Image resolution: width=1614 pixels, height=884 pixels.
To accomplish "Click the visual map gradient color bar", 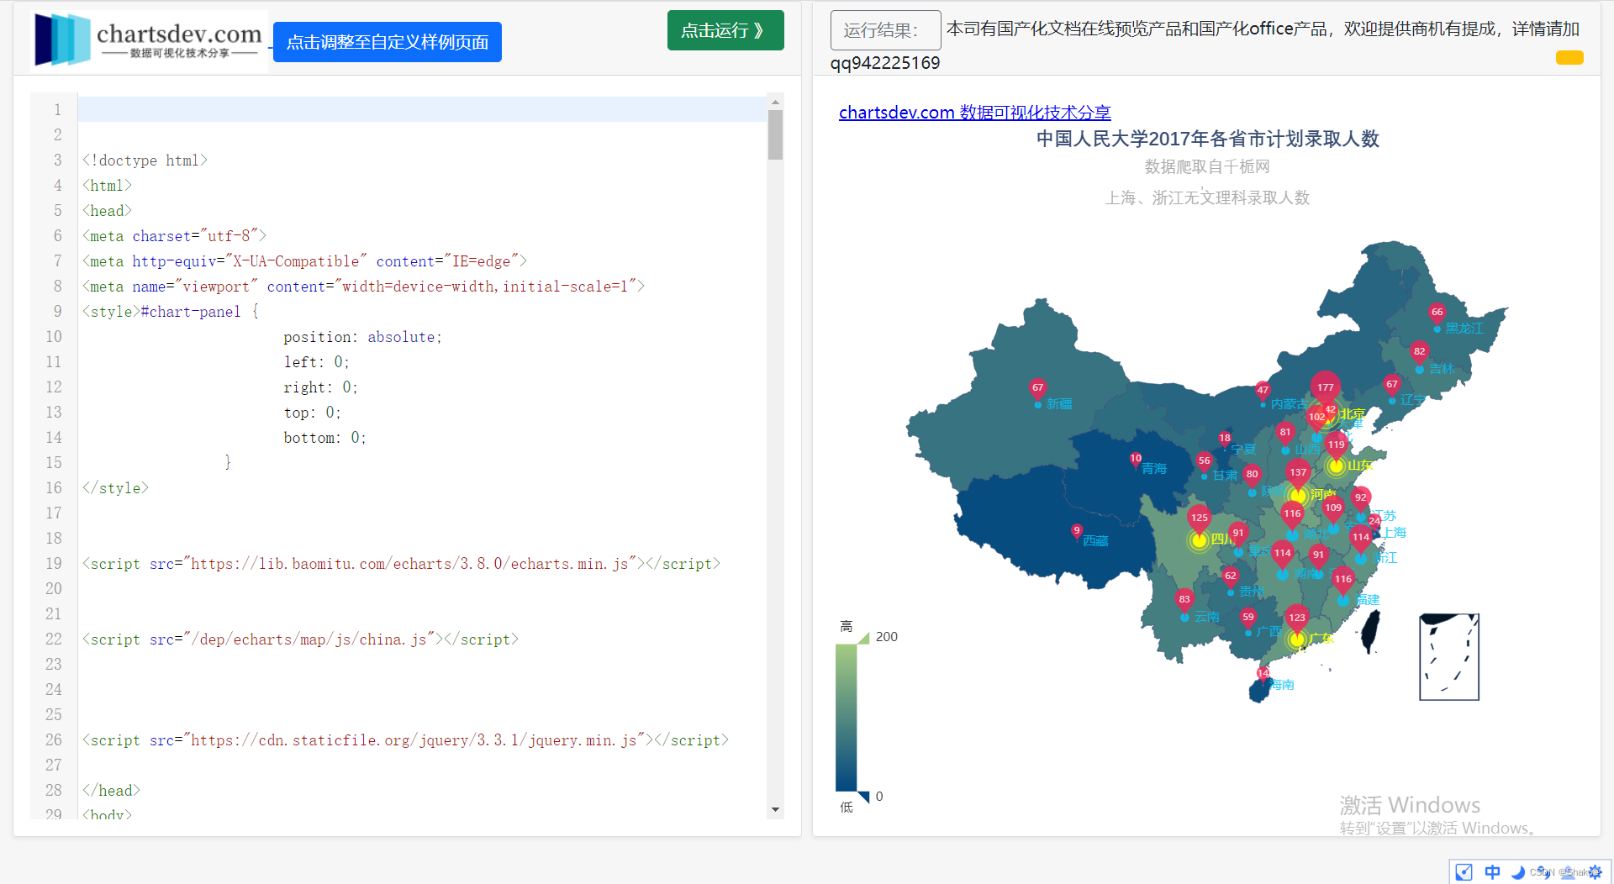I will pos(846,718).
